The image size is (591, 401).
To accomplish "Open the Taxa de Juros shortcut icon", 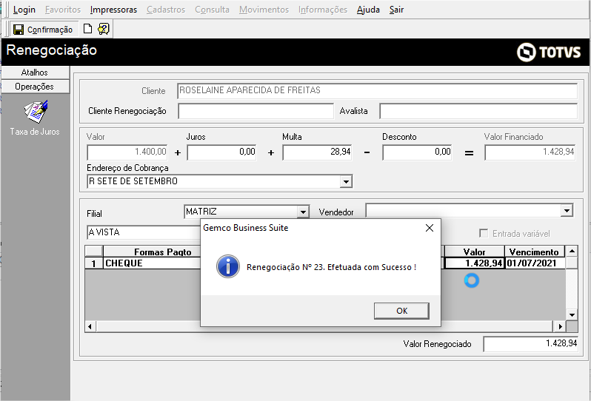I will 36,112.
